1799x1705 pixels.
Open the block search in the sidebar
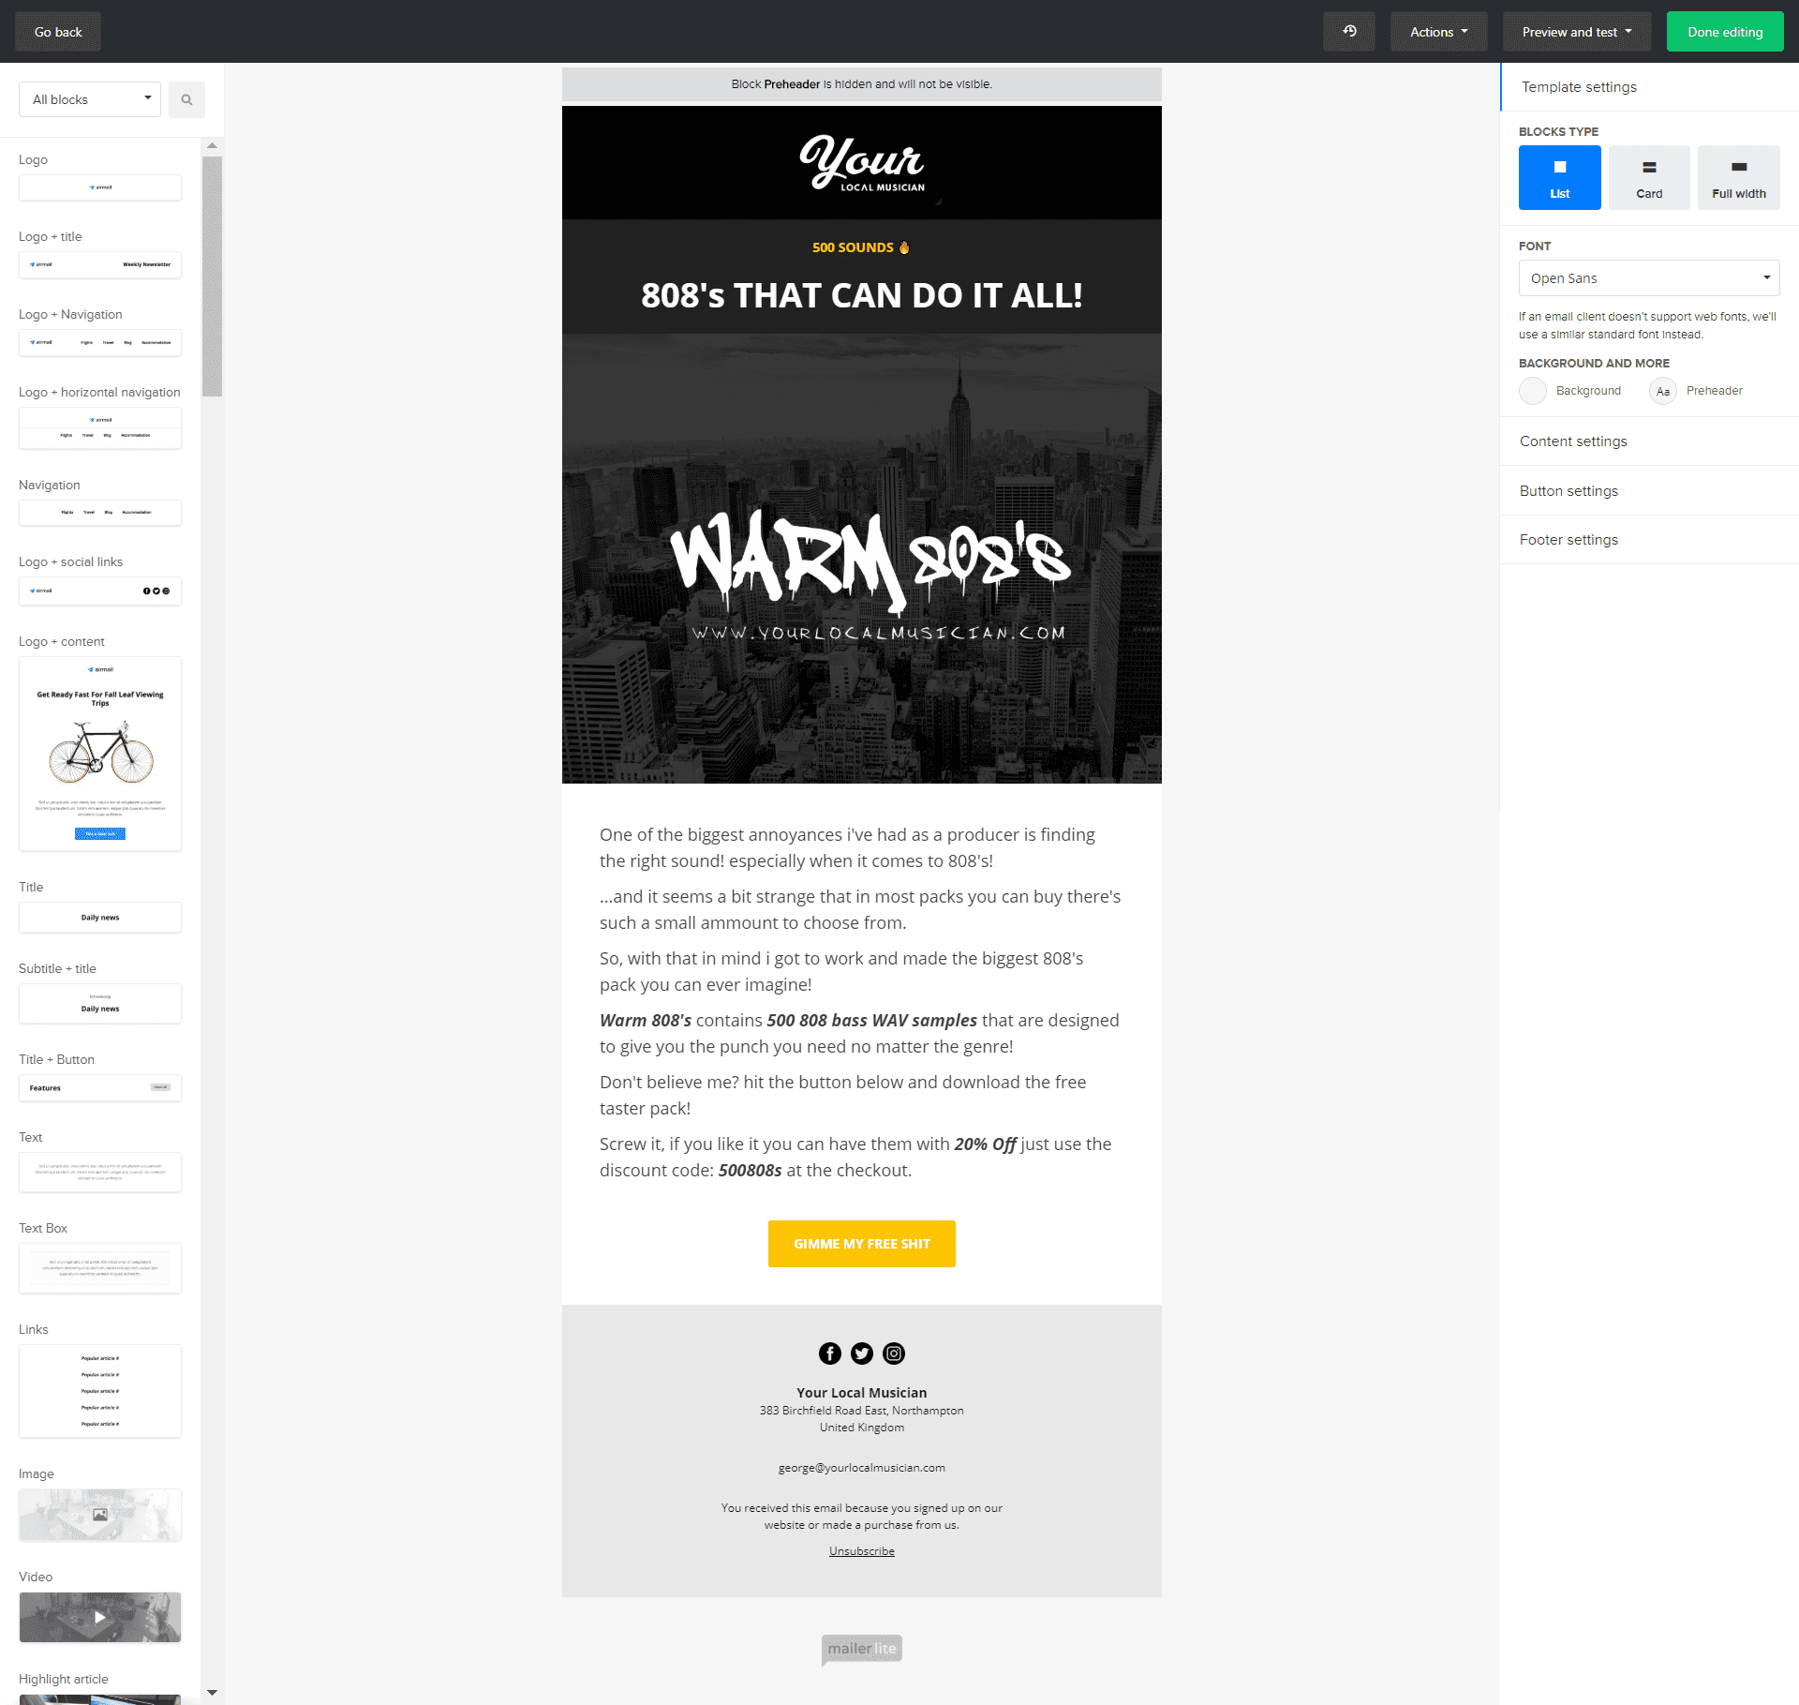[x=186, y=98]
